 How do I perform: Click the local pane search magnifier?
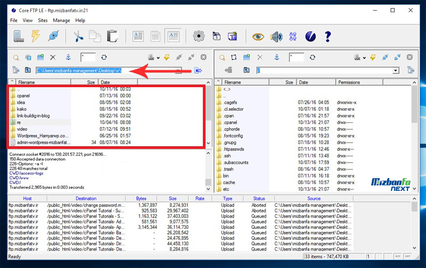16,57
